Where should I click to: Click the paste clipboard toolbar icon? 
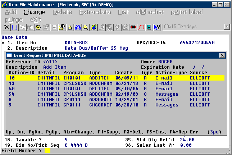(30, 27)
